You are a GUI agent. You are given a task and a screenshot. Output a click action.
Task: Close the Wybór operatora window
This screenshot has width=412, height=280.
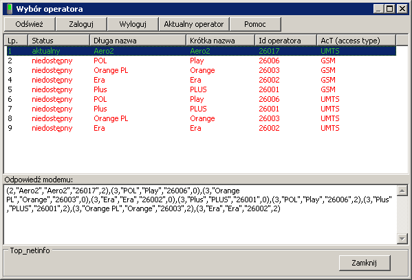(402, 9)
